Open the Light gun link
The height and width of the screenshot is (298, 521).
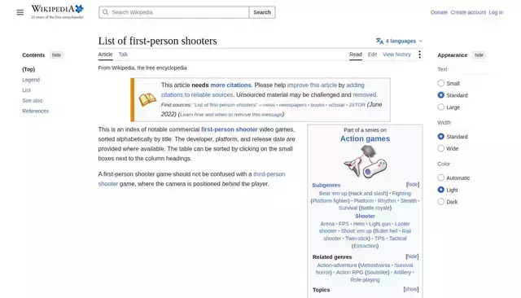pyautogui.click(x=380, y=224)
